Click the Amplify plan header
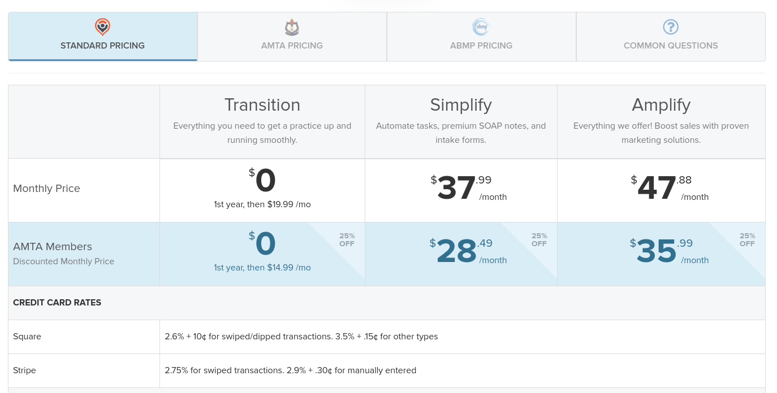This screenshot has height=393, width=777. 661,105
